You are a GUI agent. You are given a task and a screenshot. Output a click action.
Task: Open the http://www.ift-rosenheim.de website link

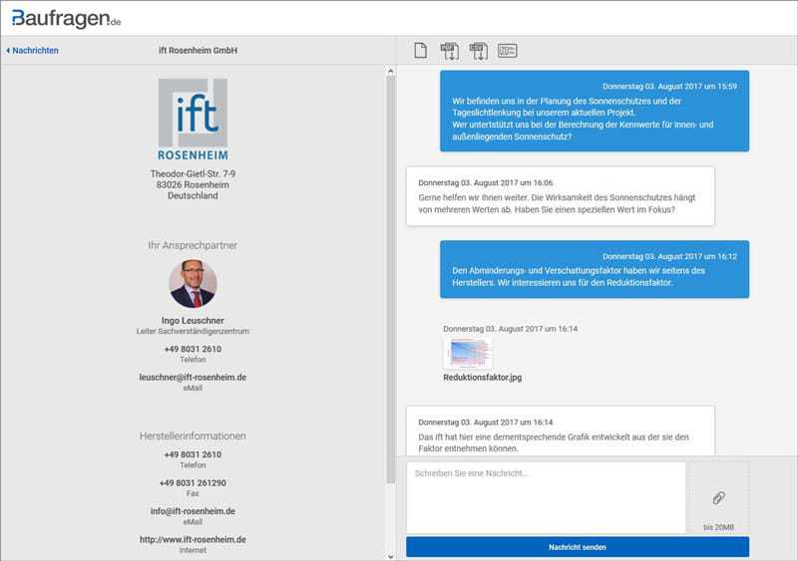click(x=193, y=539)
